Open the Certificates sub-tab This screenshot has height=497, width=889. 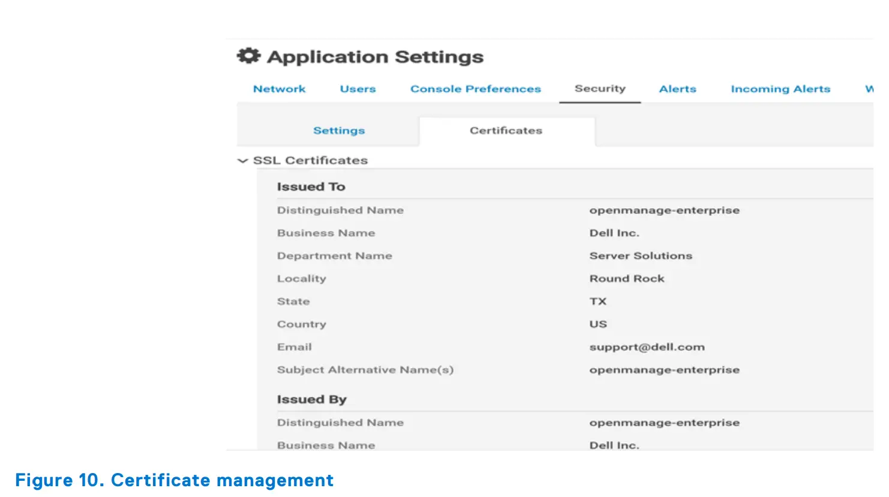506,130
